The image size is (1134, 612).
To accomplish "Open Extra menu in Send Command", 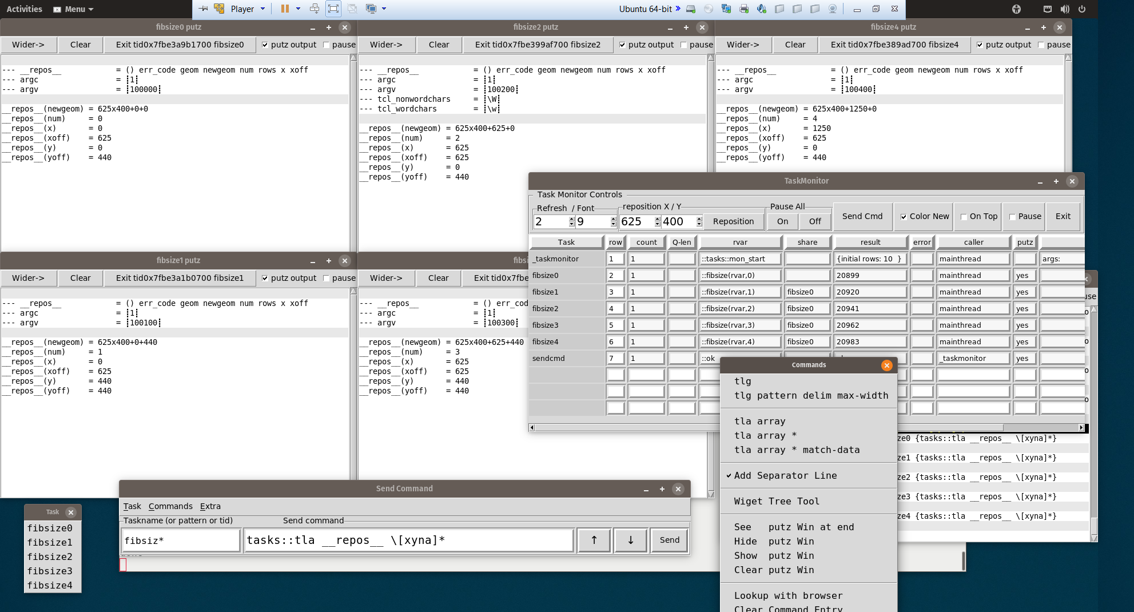I will [210, 506].
